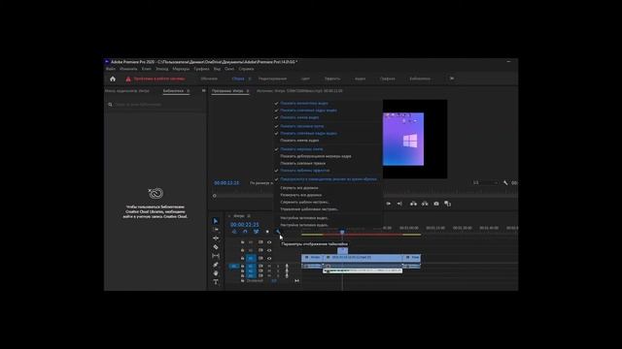This screenshot has height=349, width=622.
Task: Hide the V3 track with eye icon
Action: point(269,242)
